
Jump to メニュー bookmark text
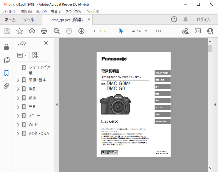tap(34, 116)
